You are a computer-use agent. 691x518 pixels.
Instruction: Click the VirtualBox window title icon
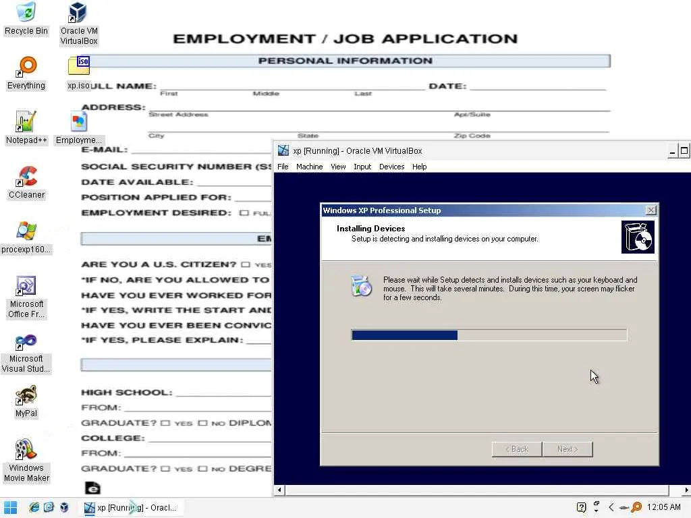coord(283,150)
